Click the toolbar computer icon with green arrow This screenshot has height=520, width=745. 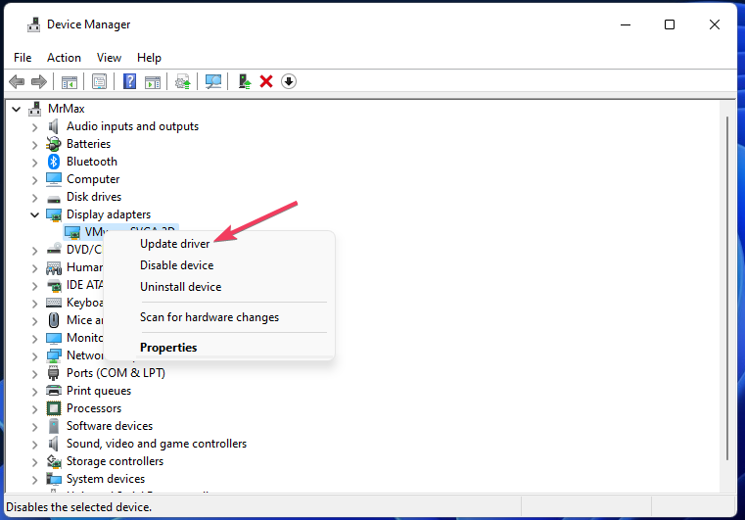tap(245, 81)
